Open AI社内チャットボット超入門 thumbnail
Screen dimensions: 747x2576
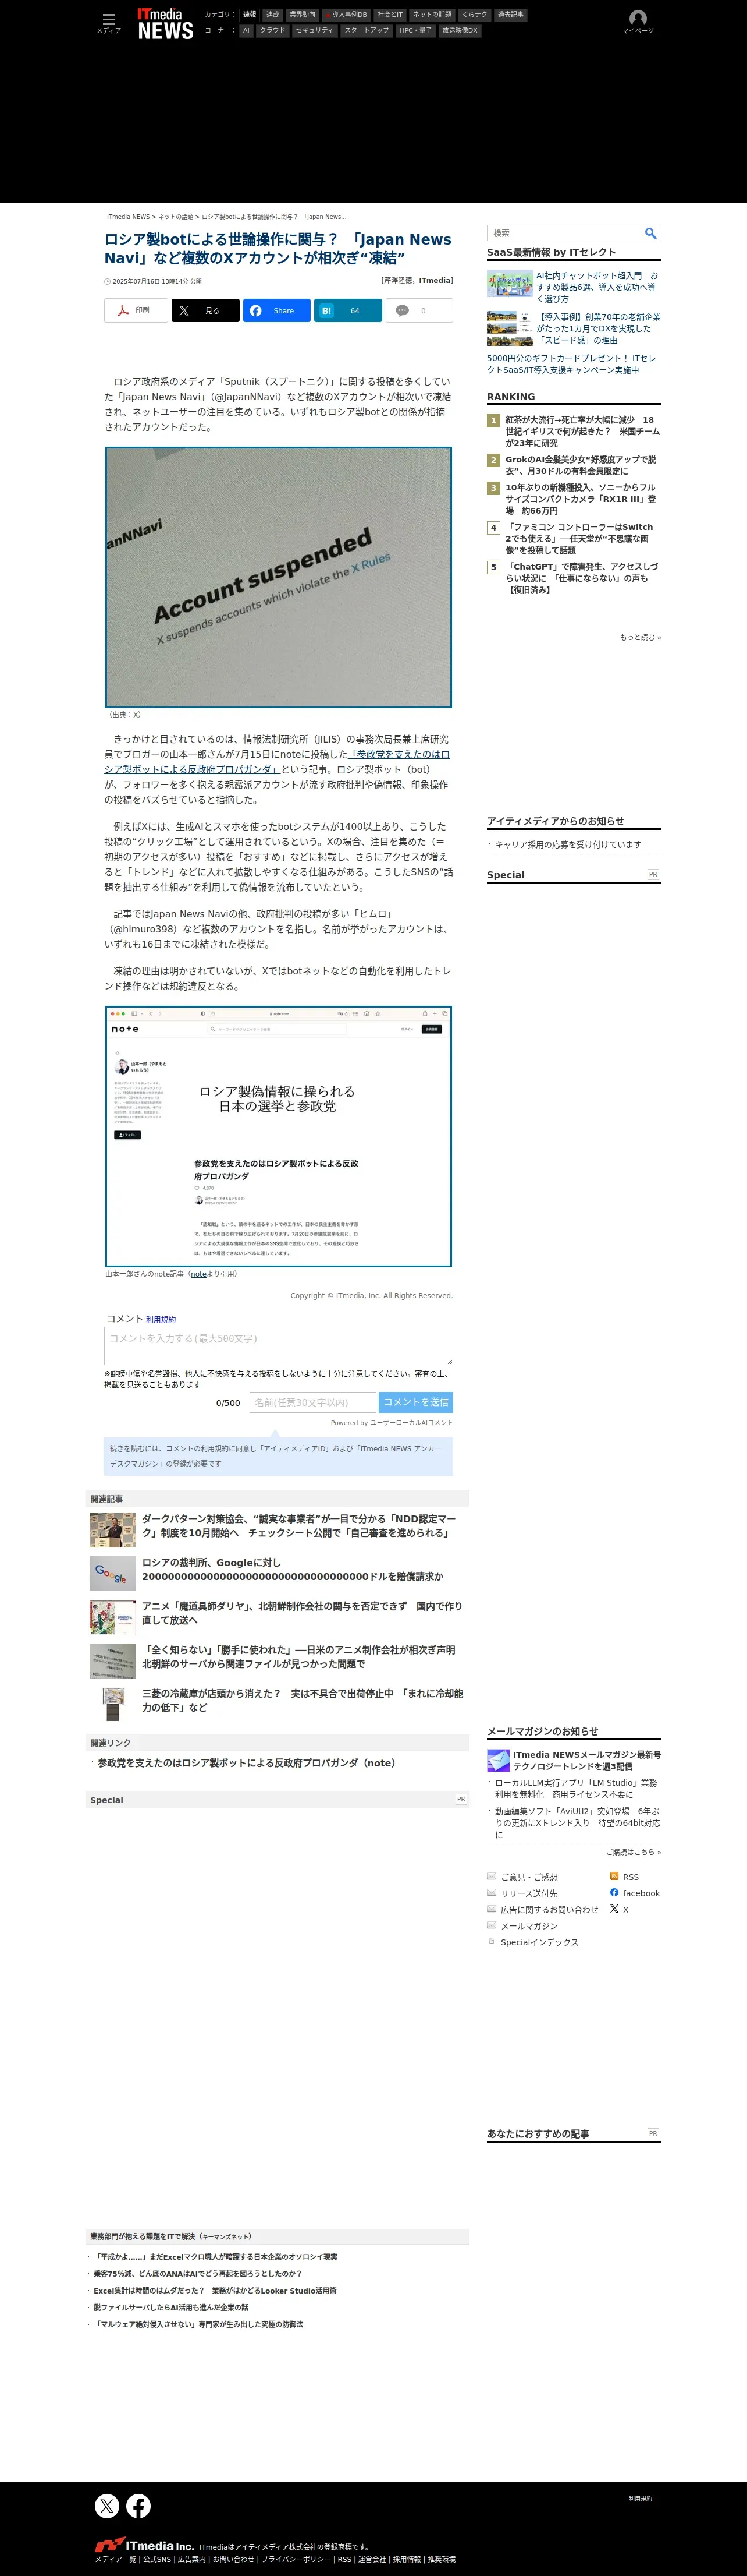point(509,284)
